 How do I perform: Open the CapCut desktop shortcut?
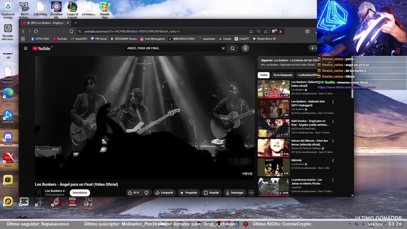[24, 204]
